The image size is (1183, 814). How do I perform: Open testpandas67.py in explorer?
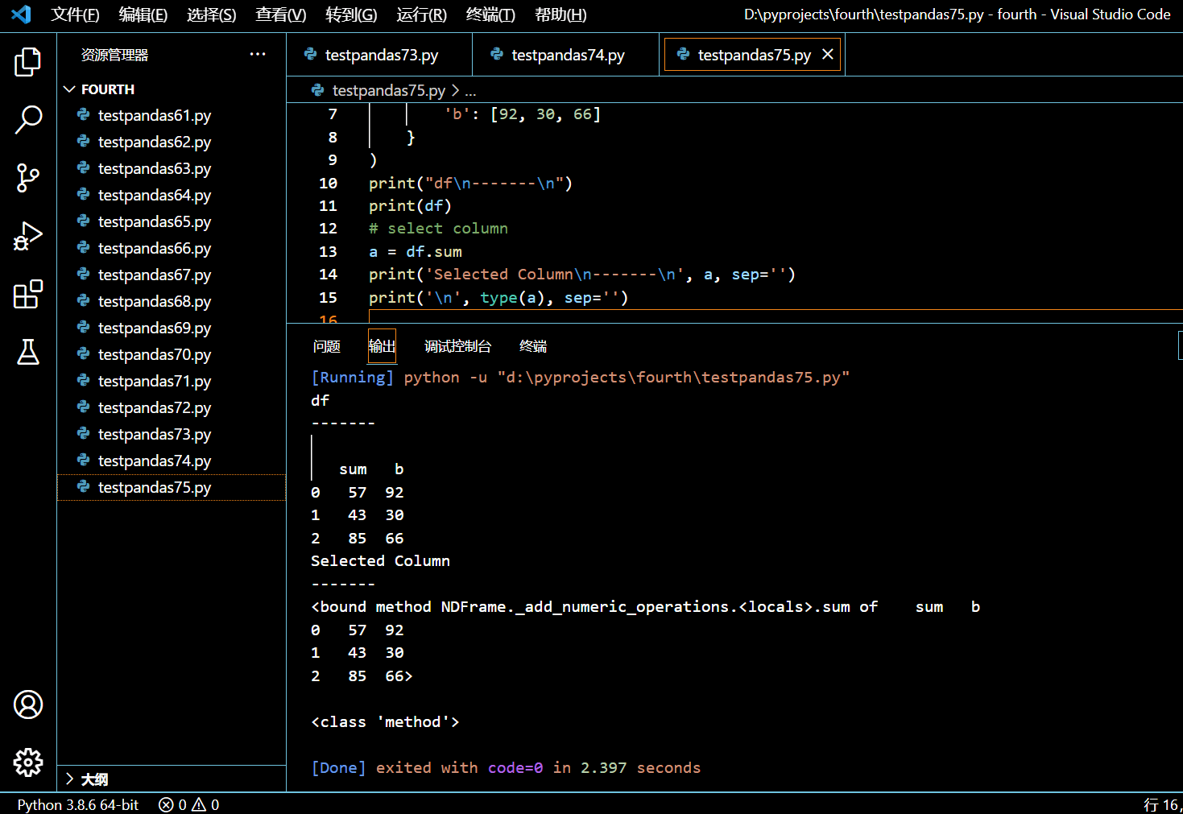(172, 275)
